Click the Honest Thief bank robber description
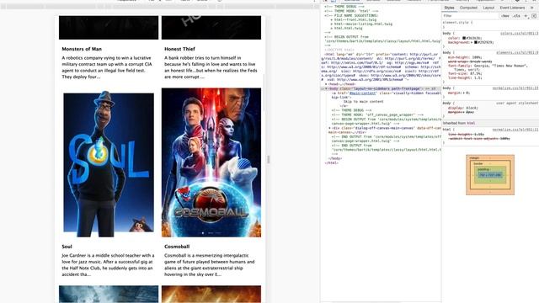The height and width of the screenshot is (303, 539). pos(211,67)
